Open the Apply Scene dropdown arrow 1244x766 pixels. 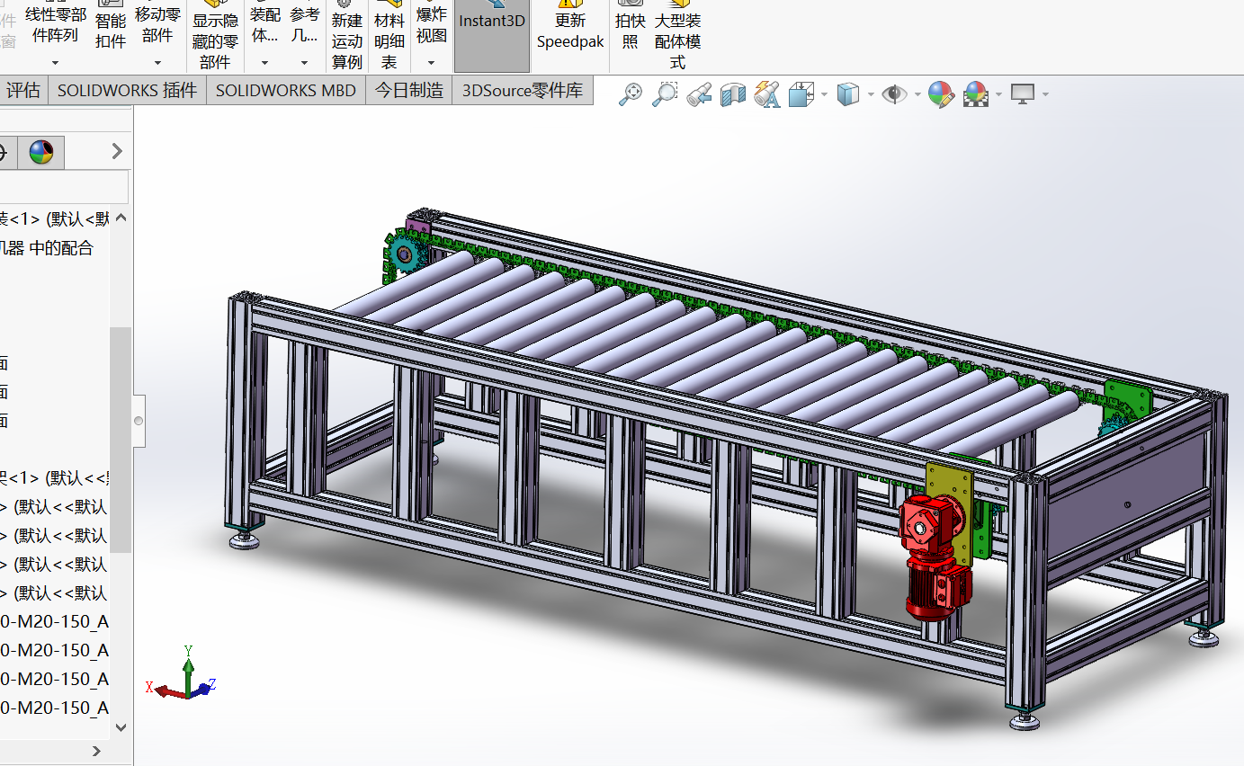pyautogui.click(x=999, y=94)
